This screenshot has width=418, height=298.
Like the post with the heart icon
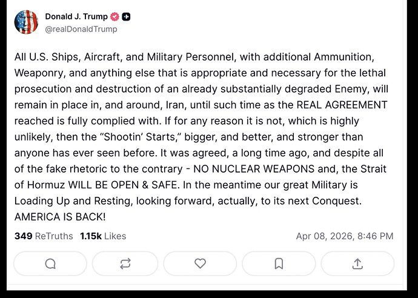coord(200,263)
